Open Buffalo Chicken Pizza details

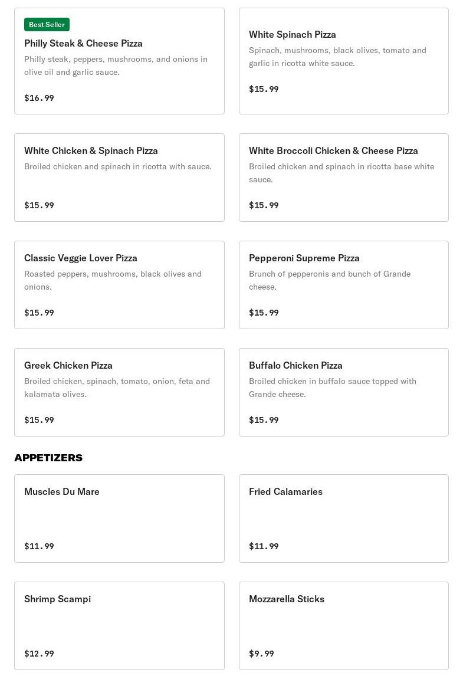click(344, 392)
